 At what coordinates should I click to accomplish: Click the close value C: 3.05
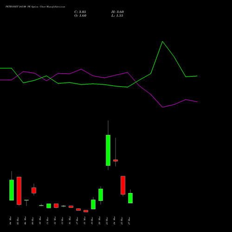[x=80, y=12]
